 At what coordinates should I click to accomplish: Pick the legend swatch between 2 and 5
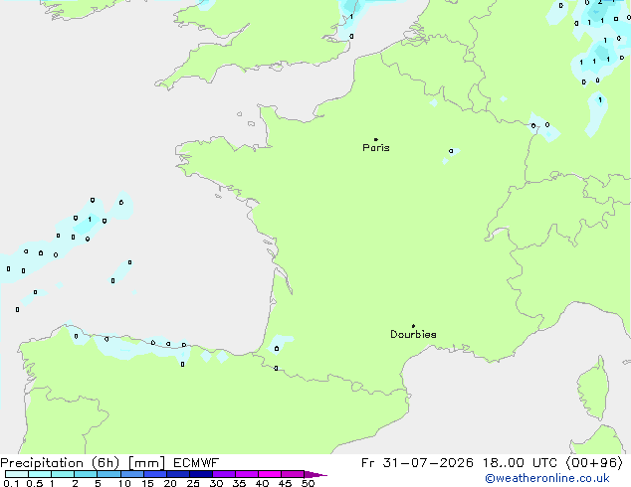point(86,474)
